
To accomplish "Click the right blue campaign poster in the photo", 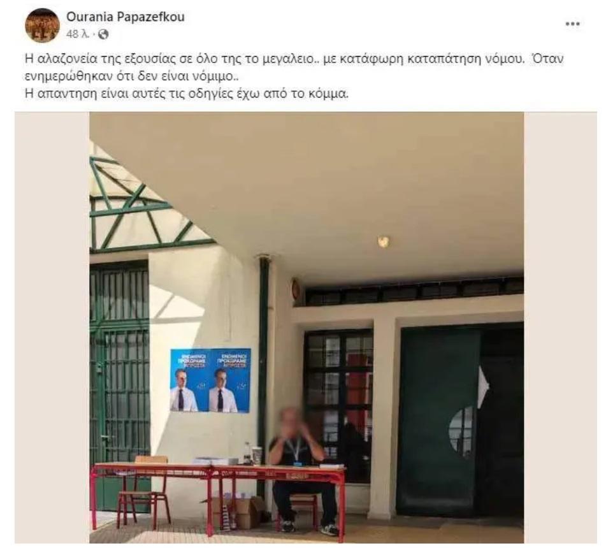I will (x=230, y=381).
